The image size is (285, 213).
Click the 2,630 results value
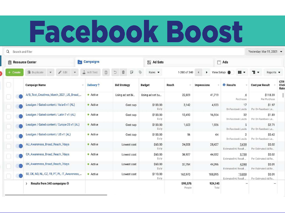[x=243, y=145]
